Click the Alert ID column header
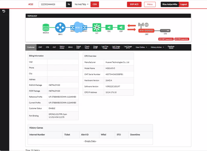This screenshot has width=207, height=151. click(85, 134)
